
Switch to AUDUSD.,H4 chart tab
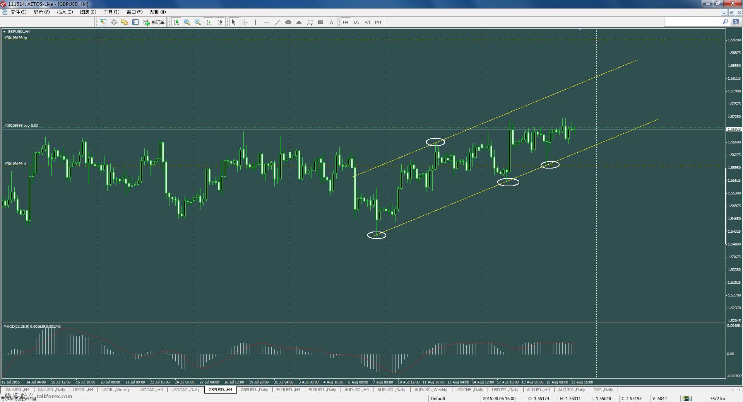356,390
